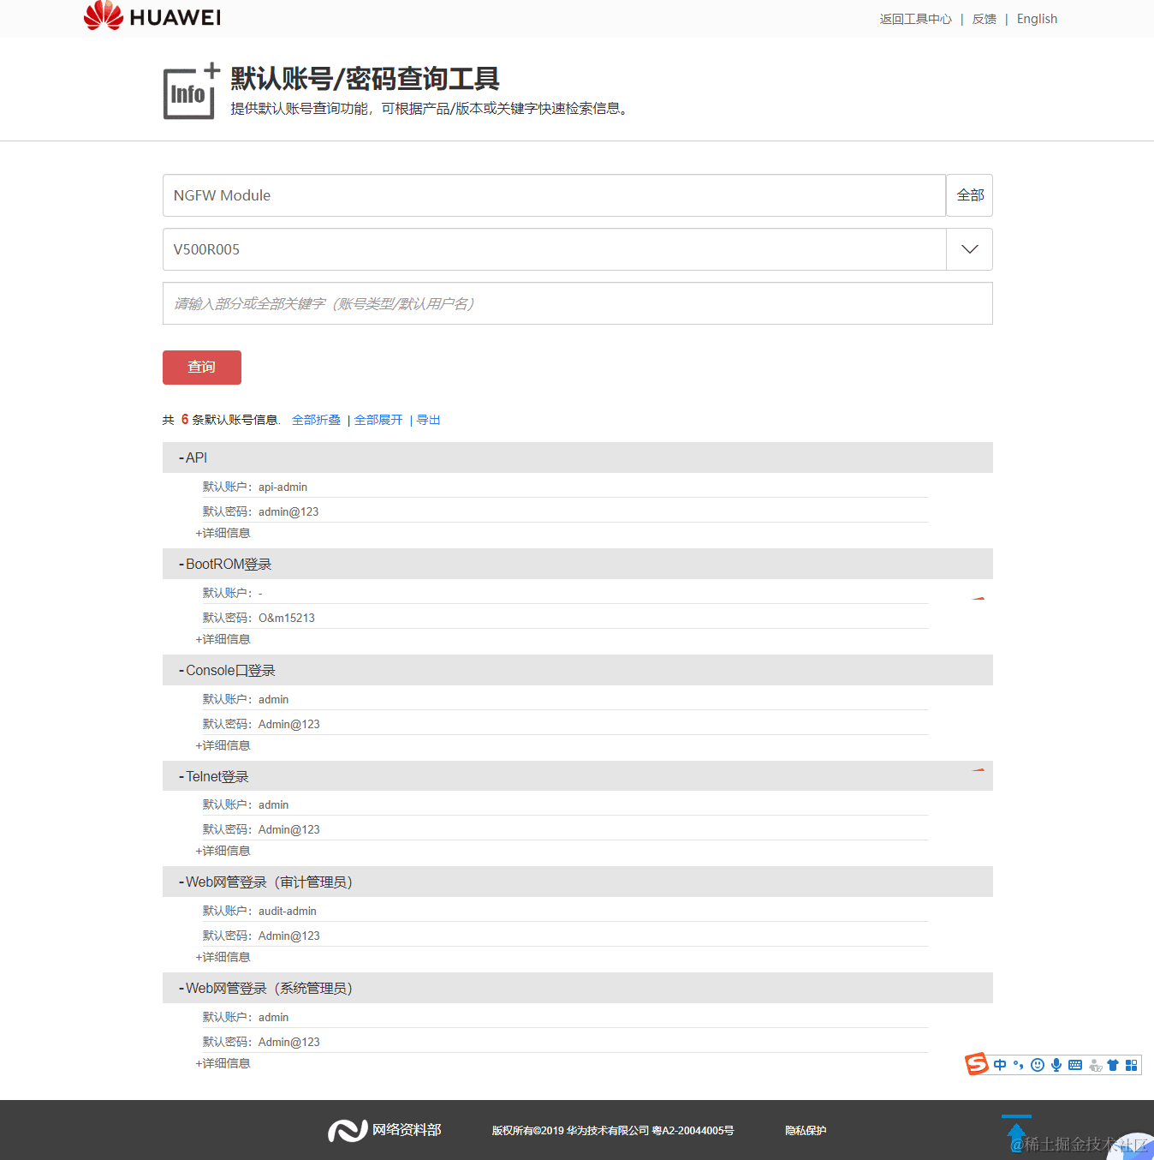1154x1160 pixels.
Task: Click 全部展开 link
Action: click(378, 420)
